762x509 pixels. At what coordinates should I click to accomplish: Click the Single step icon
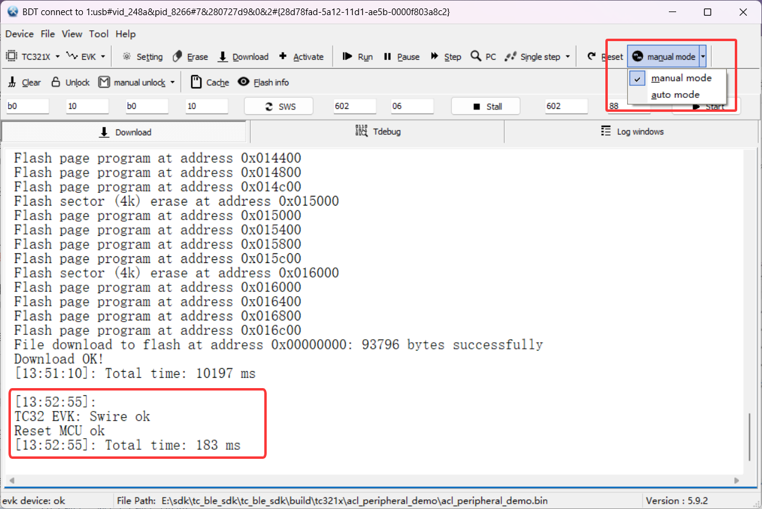pos(510,56)
